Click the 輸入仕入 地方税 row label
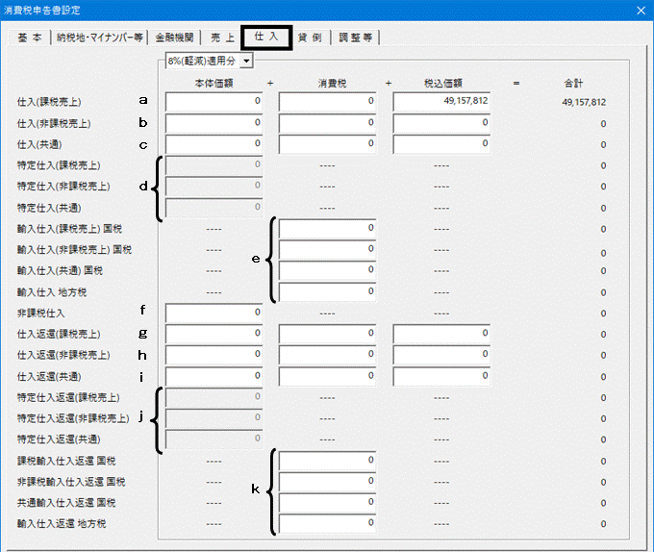The width and height of the screenshot is (654, 552). [x=52, y=292]
